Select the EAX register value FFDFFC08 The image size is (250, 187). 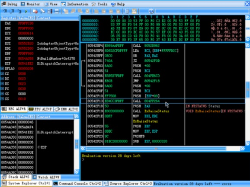[x=26, y=23]
